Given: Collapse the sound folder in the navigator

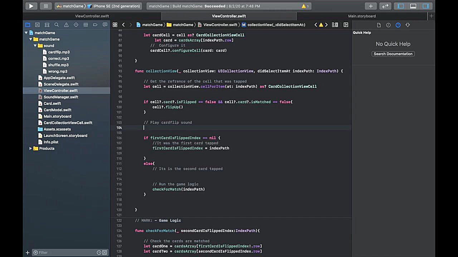Looking at the screenshot, I should tap(35, 45).
